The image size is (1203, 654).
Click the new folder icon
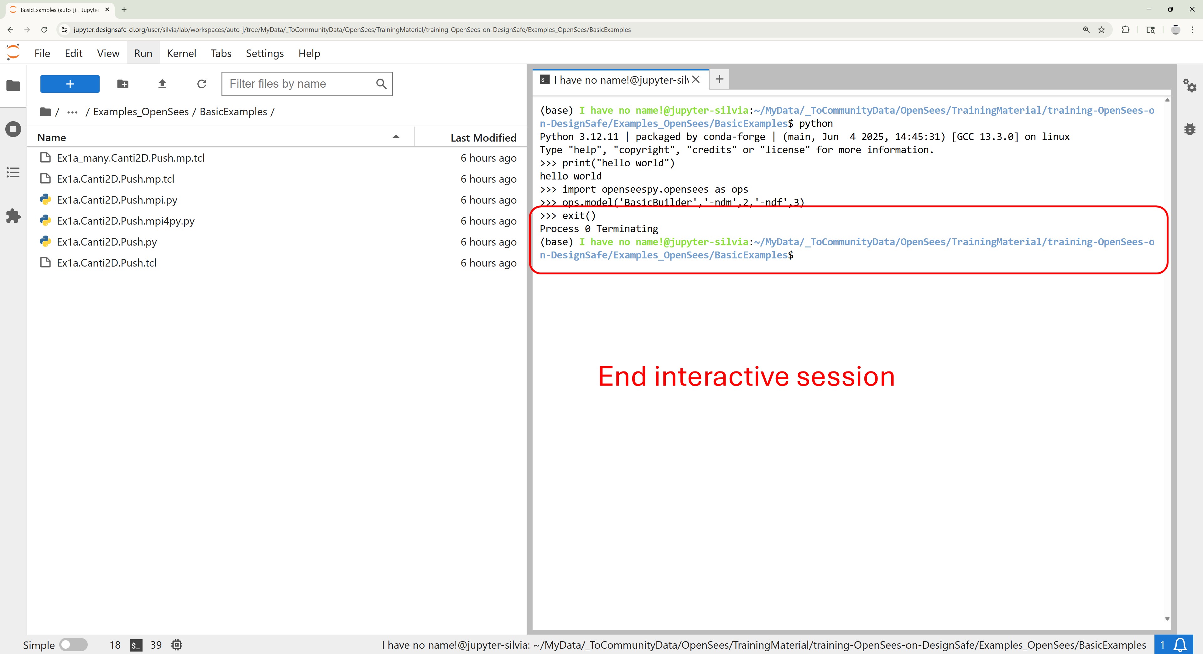pyautogui.click(x=123, y=84)
